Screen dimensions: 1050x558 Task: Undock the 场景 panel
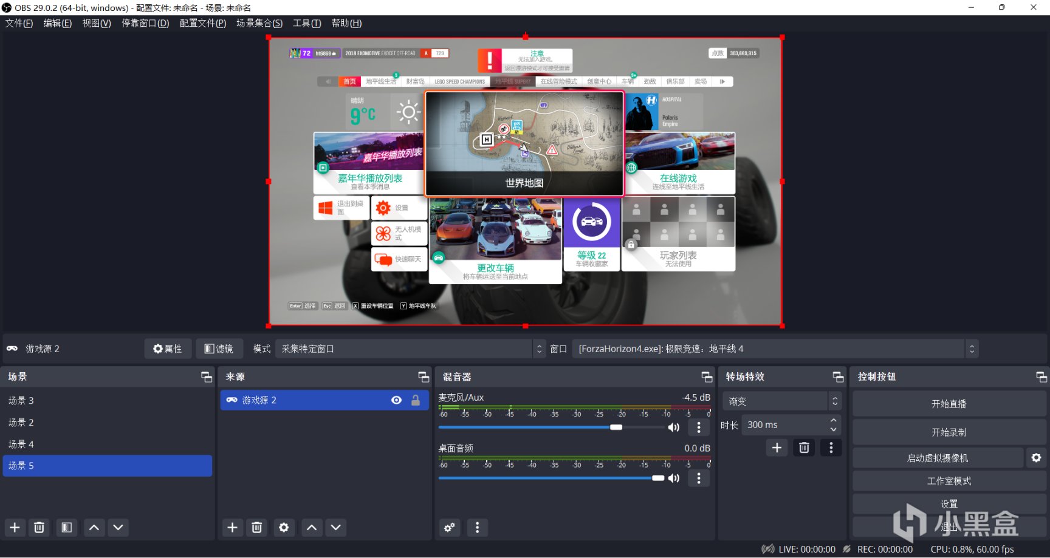(x=207, y=377)
